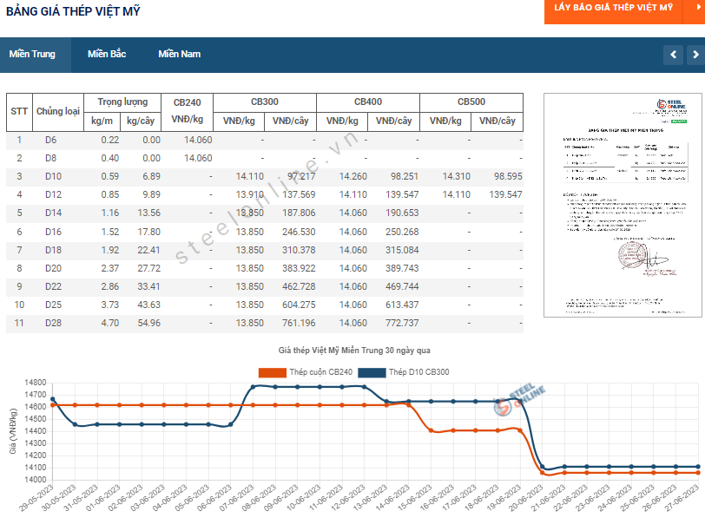Screen dimensions: 705x518
Task: Click the Lấy báo giá thép Việt Mỹ button
Action: click(x=613, y=10)
